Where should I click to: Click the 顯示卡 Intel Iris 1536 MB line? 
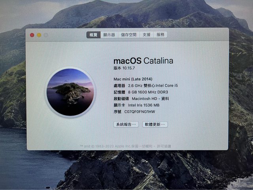136,105
